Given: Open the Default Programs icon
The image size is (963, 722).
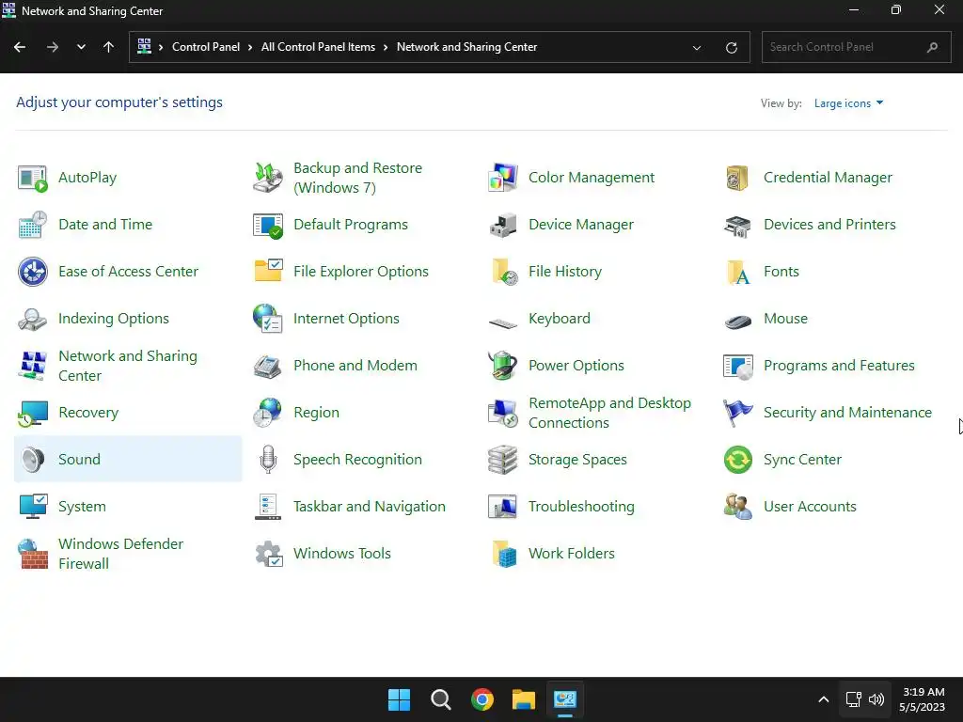Looking at the screenshot, I should click(x=268, y=225).
